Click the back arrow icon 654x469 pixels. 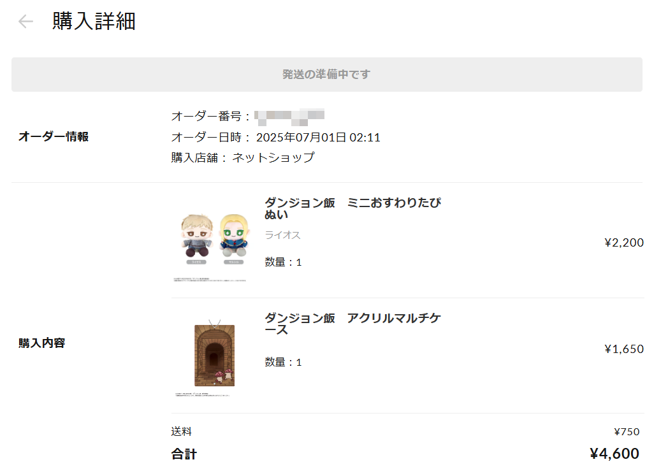coord(25,21)
